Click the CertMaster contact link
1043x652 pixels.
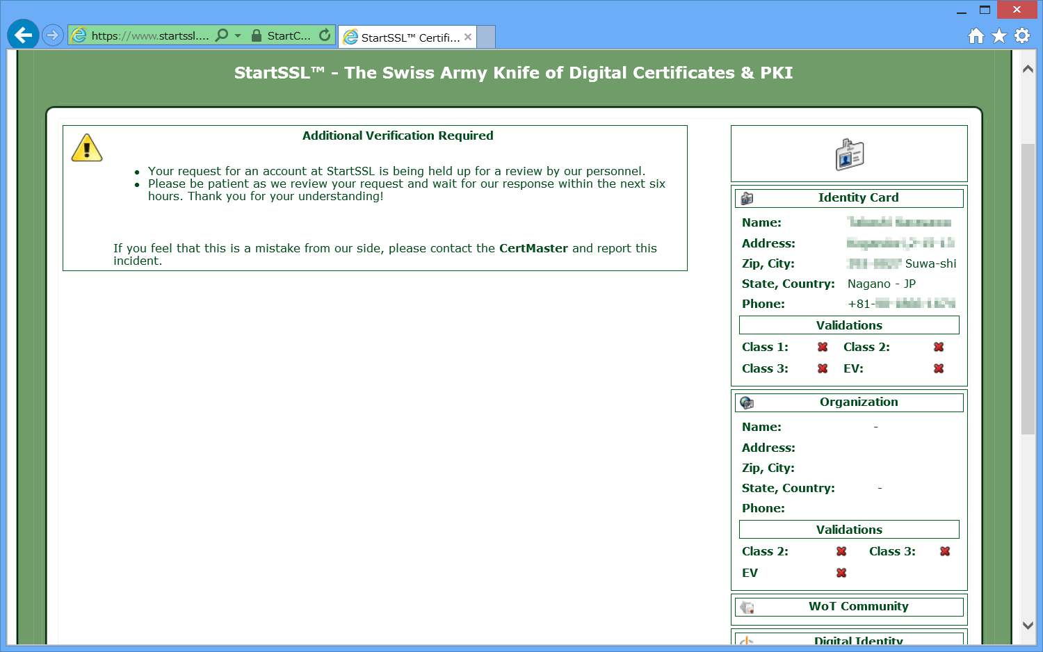point(533,248)
